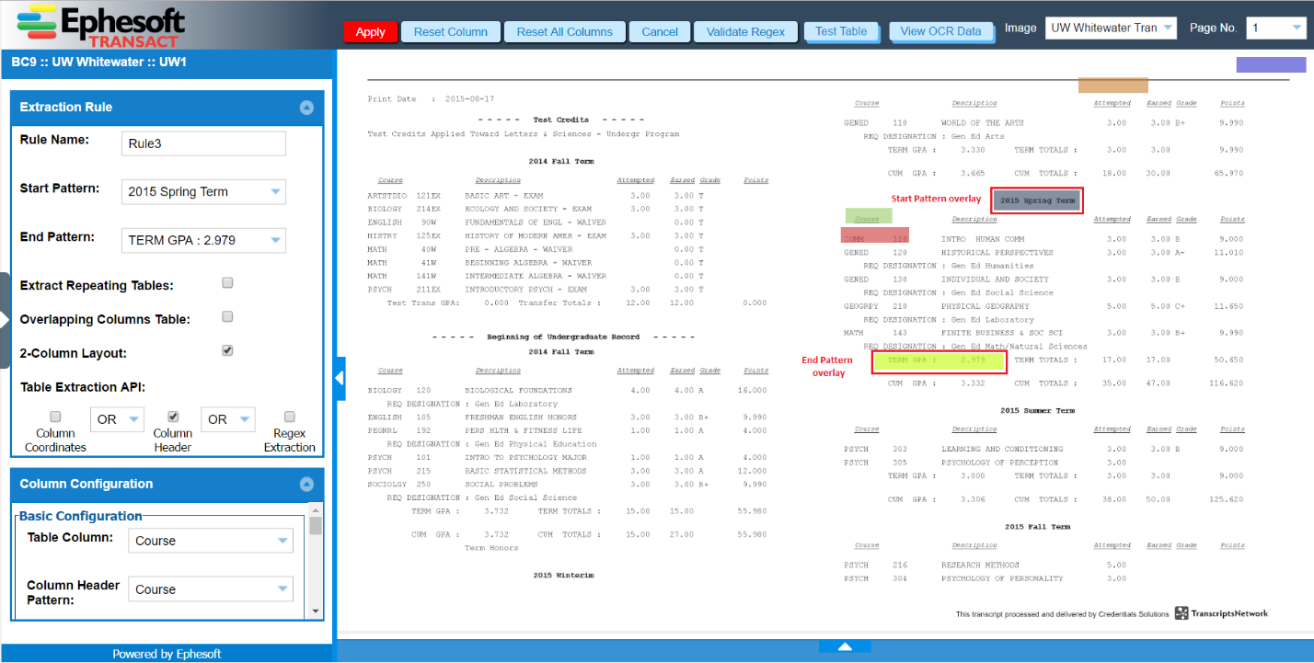Open the Start Pattern dropdown
The height and width of the screenshot is (663, 1314).
click(x=203, y=192)
